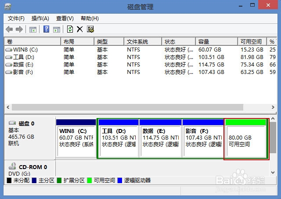Image resolution: width=281 pixels, height=199 pixels.
Task: Click the bright green 可用空间 legend swatch
Action: (x=89, y=181)
